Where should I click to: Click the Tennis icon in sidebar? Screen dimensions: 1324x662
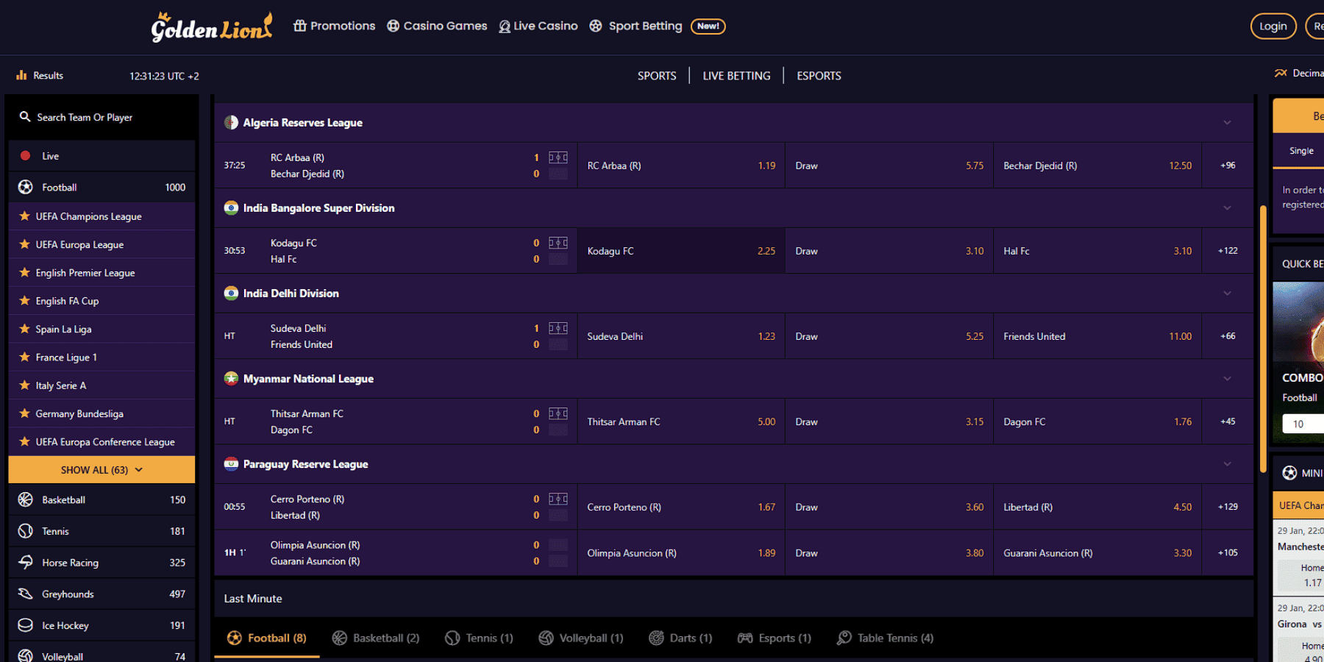(26, 531)
